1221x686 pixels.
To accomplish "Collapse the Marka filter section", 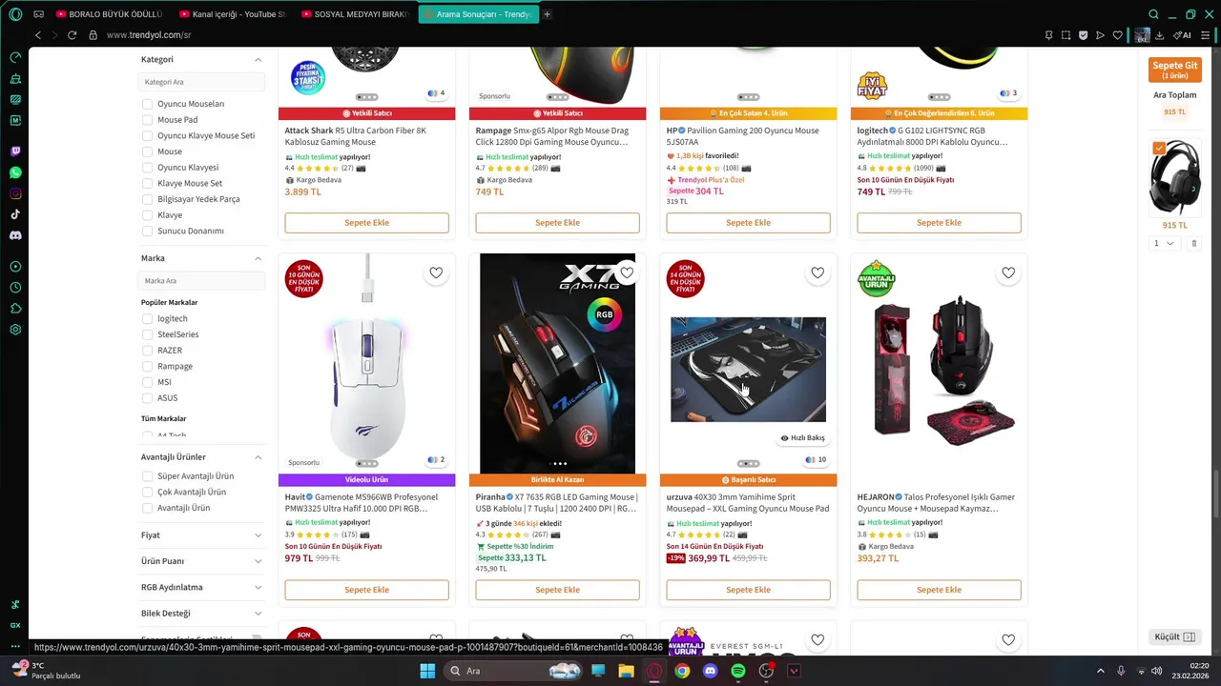I will [x=258, y=258].
